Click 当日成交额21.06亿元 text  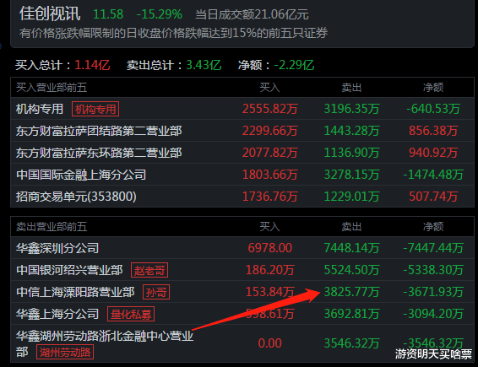(x=252, y=14)
